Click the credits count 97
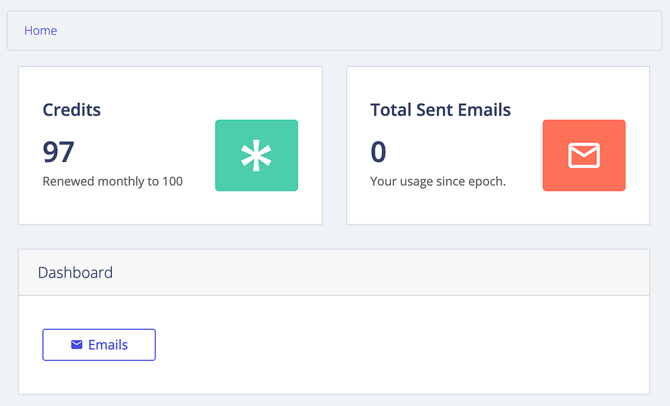The image size is (670, 406). pyautogui.click(x=58, y=152)
